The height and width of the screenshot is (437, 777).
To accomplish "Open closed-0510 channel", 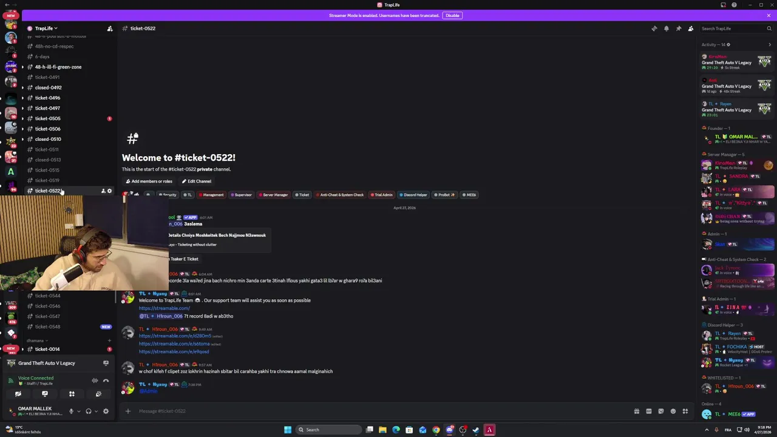I will tap(48, 139).
